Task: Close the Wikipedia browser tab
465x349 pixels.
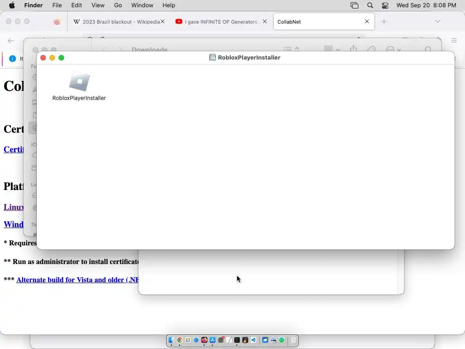Action: pos(163,21)
